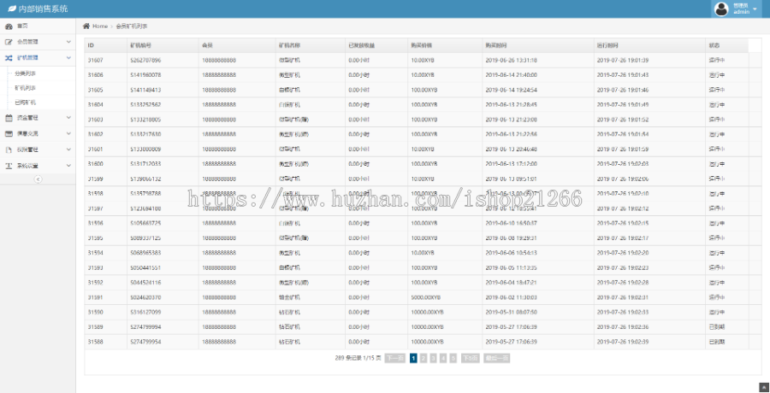
Task: Click the ID cell 31607
Action: click(95, 61)
